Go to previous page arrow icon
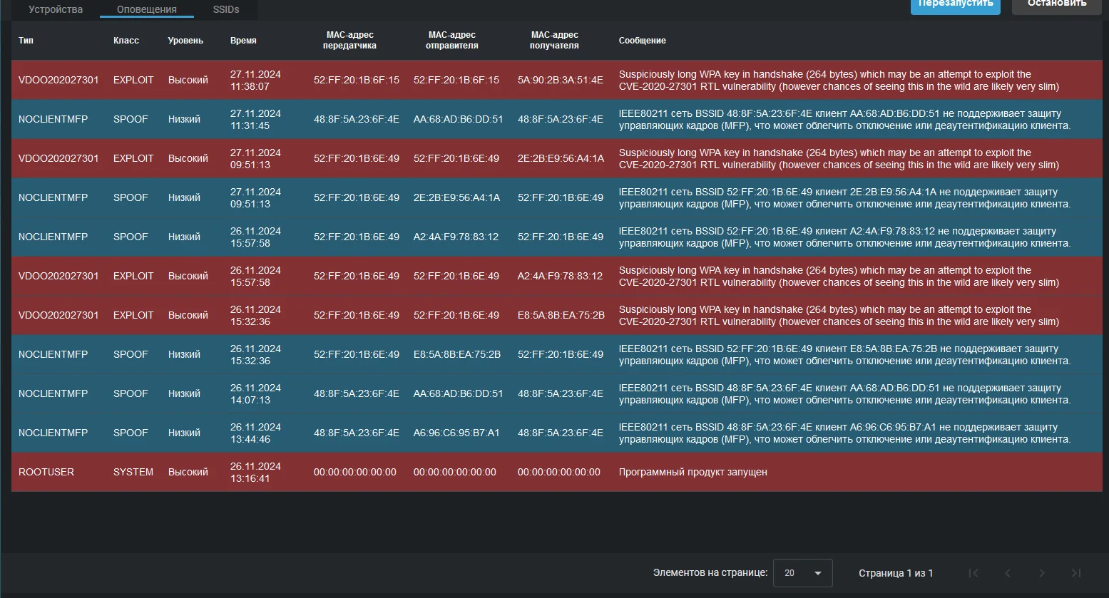Viewport: 1109px width, 598px height. coord(1008,573)
